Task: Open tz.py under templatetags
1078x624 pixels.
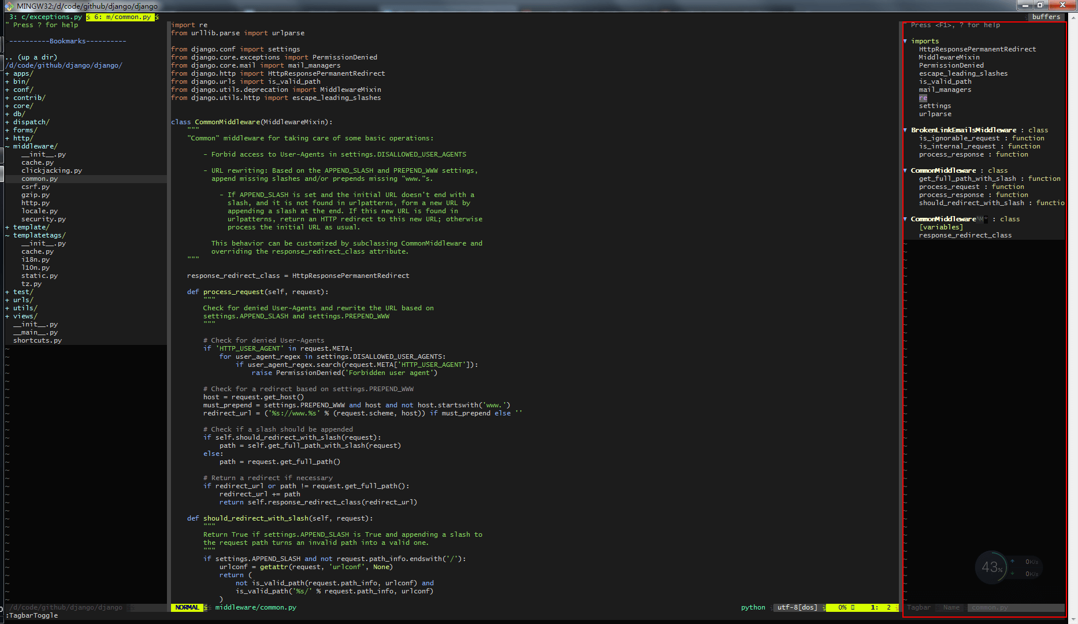Action: (31, 284)
